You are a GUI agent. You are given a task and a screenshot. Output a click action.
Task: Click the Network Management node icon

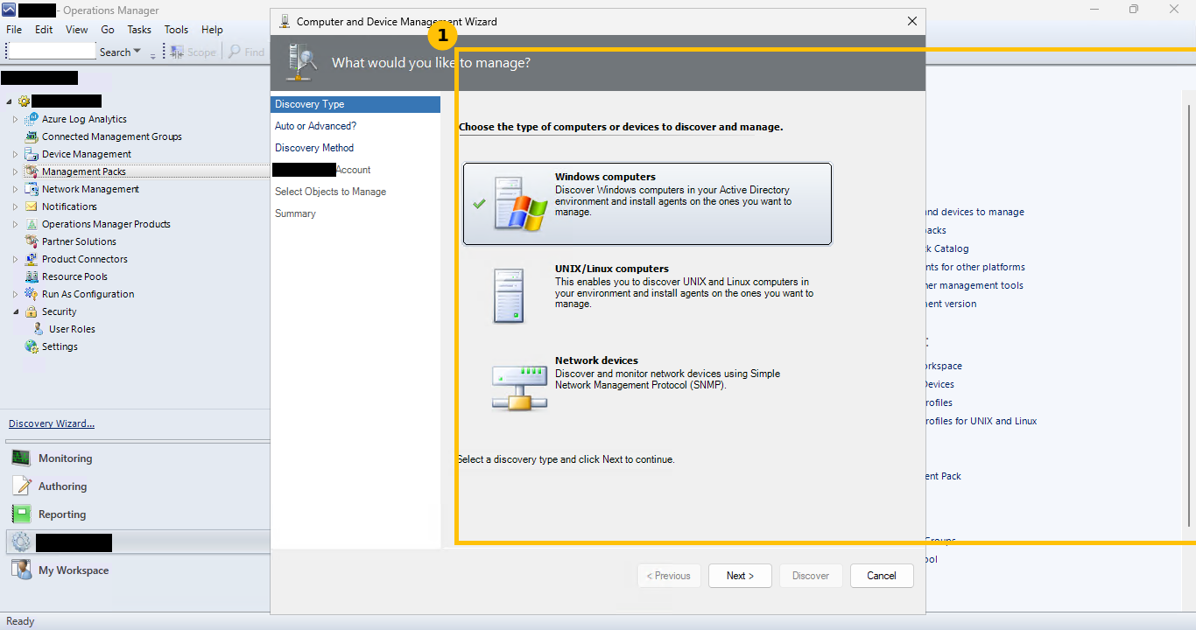click(x=32, y=189)
